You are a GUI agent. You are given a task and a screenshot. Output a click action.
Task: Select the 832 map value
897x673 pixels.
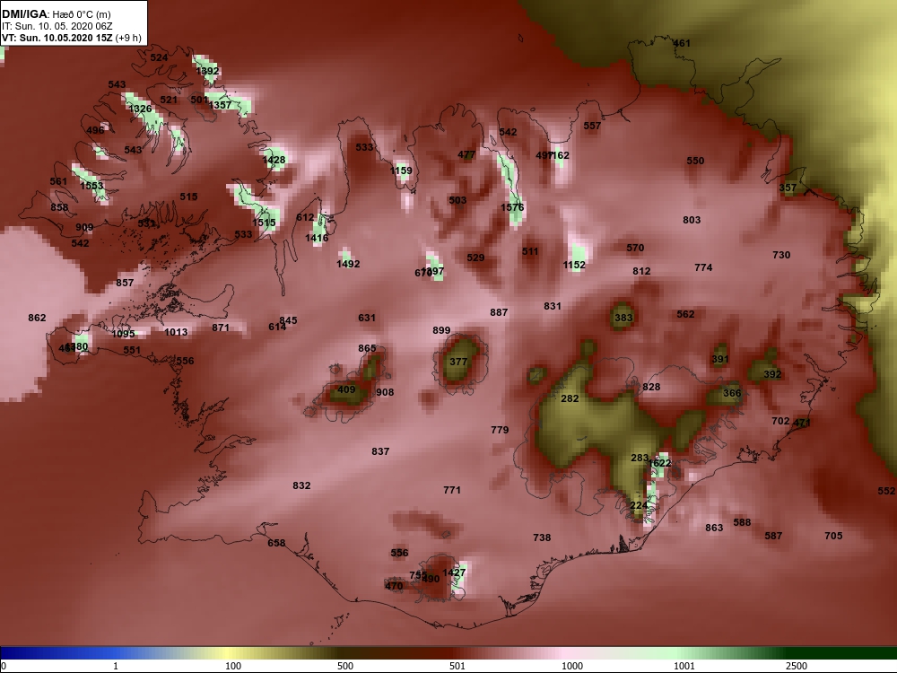pyautogui.click(x=301, y=485)
